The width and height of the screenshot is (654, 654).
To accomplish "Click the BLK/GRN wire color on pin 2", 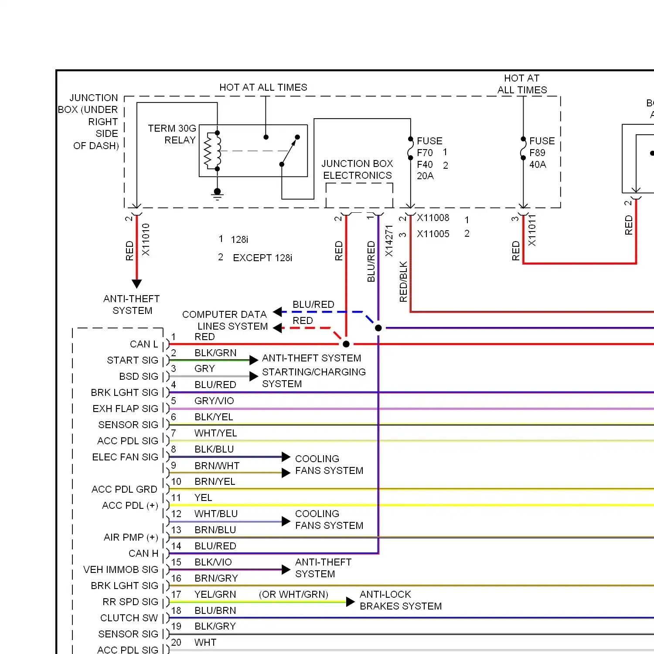I will [x=215, y=353].
